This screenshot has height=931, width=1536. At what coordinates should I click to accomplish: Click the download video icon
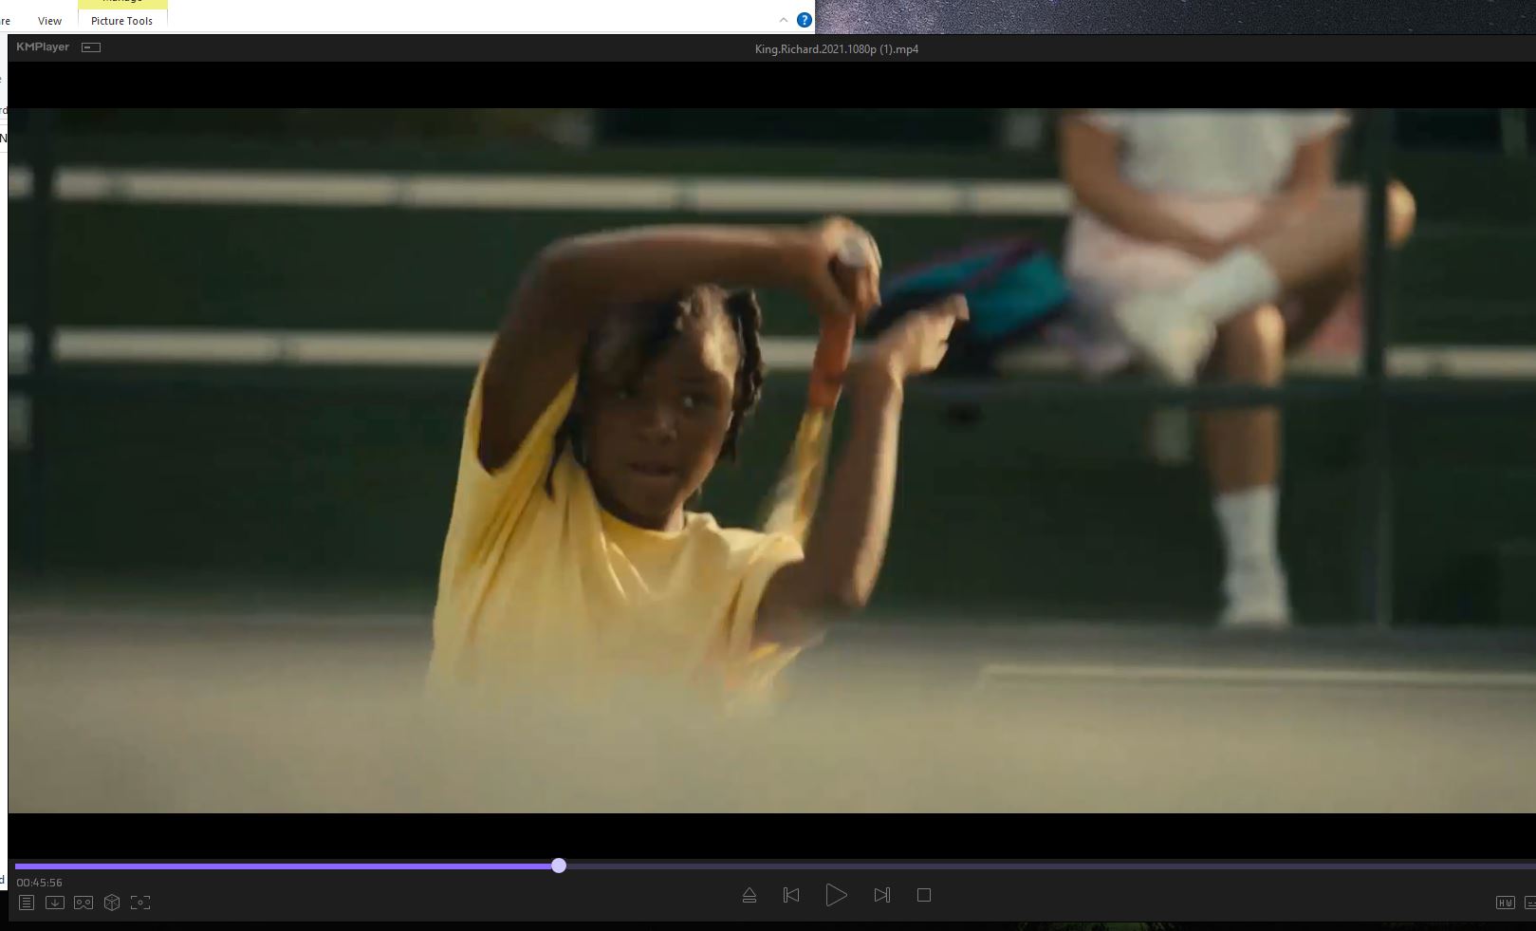(55, 903)
